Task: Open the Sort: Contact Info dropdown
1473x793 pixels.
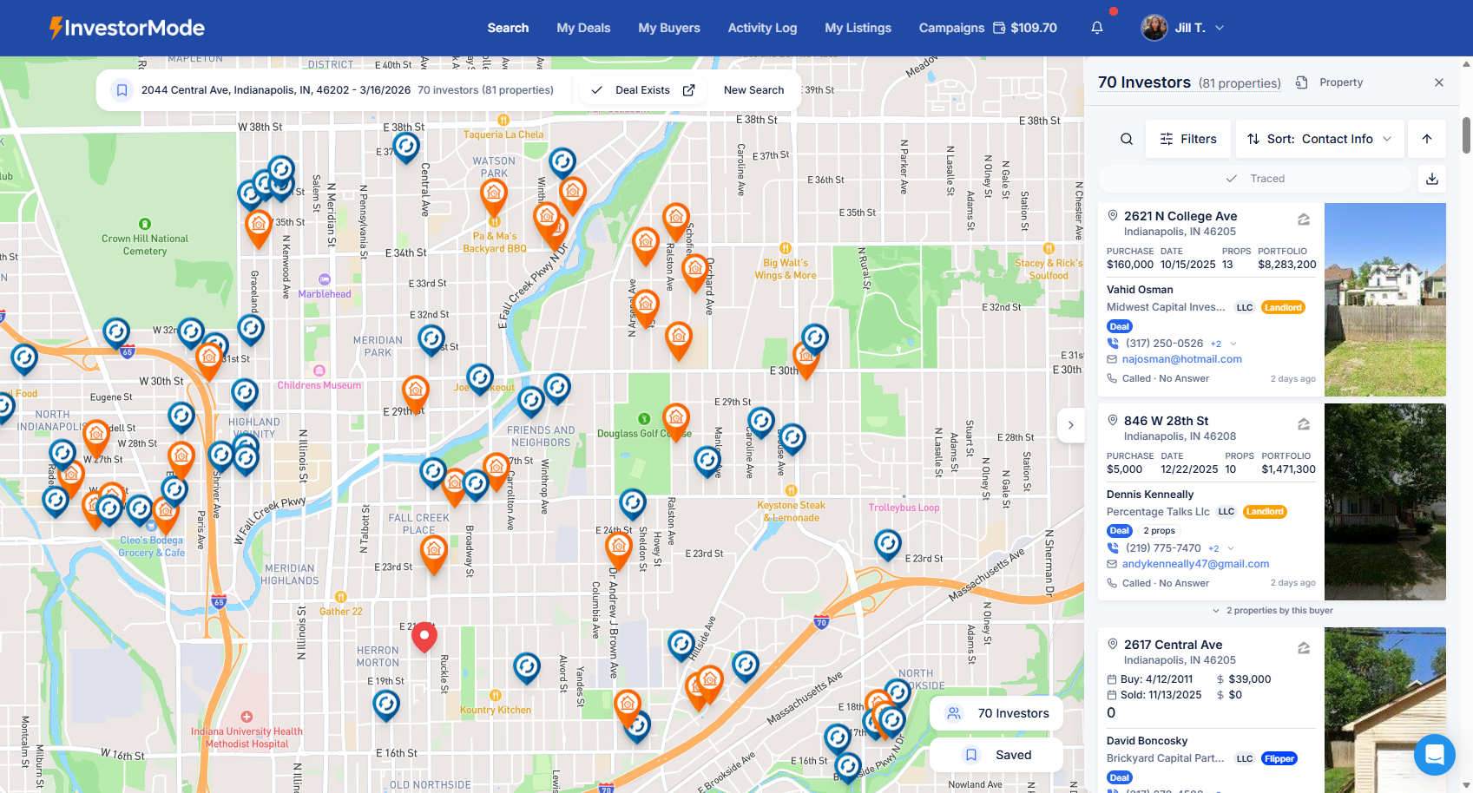Action: click(x=1319, y=138)
